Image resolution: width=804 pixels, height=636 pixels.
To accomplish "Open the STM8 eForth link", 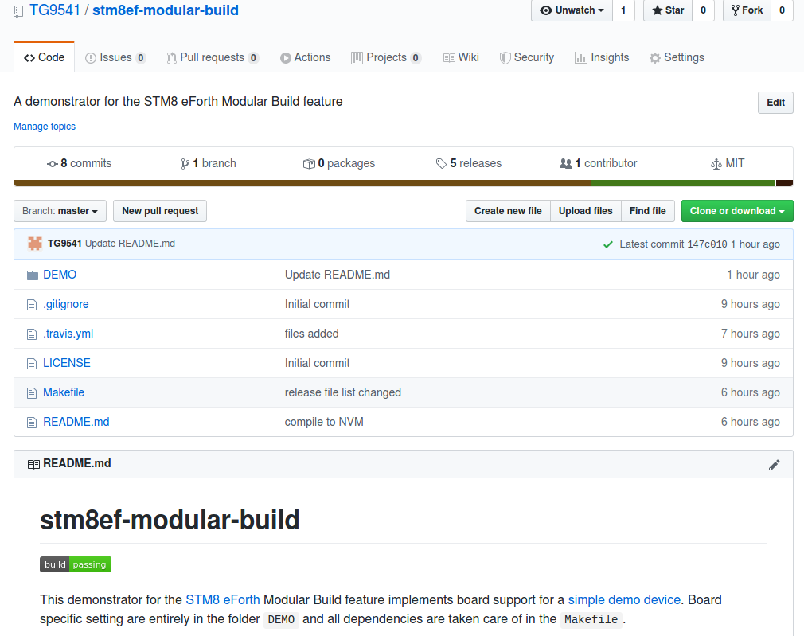I will pos(223,600).
